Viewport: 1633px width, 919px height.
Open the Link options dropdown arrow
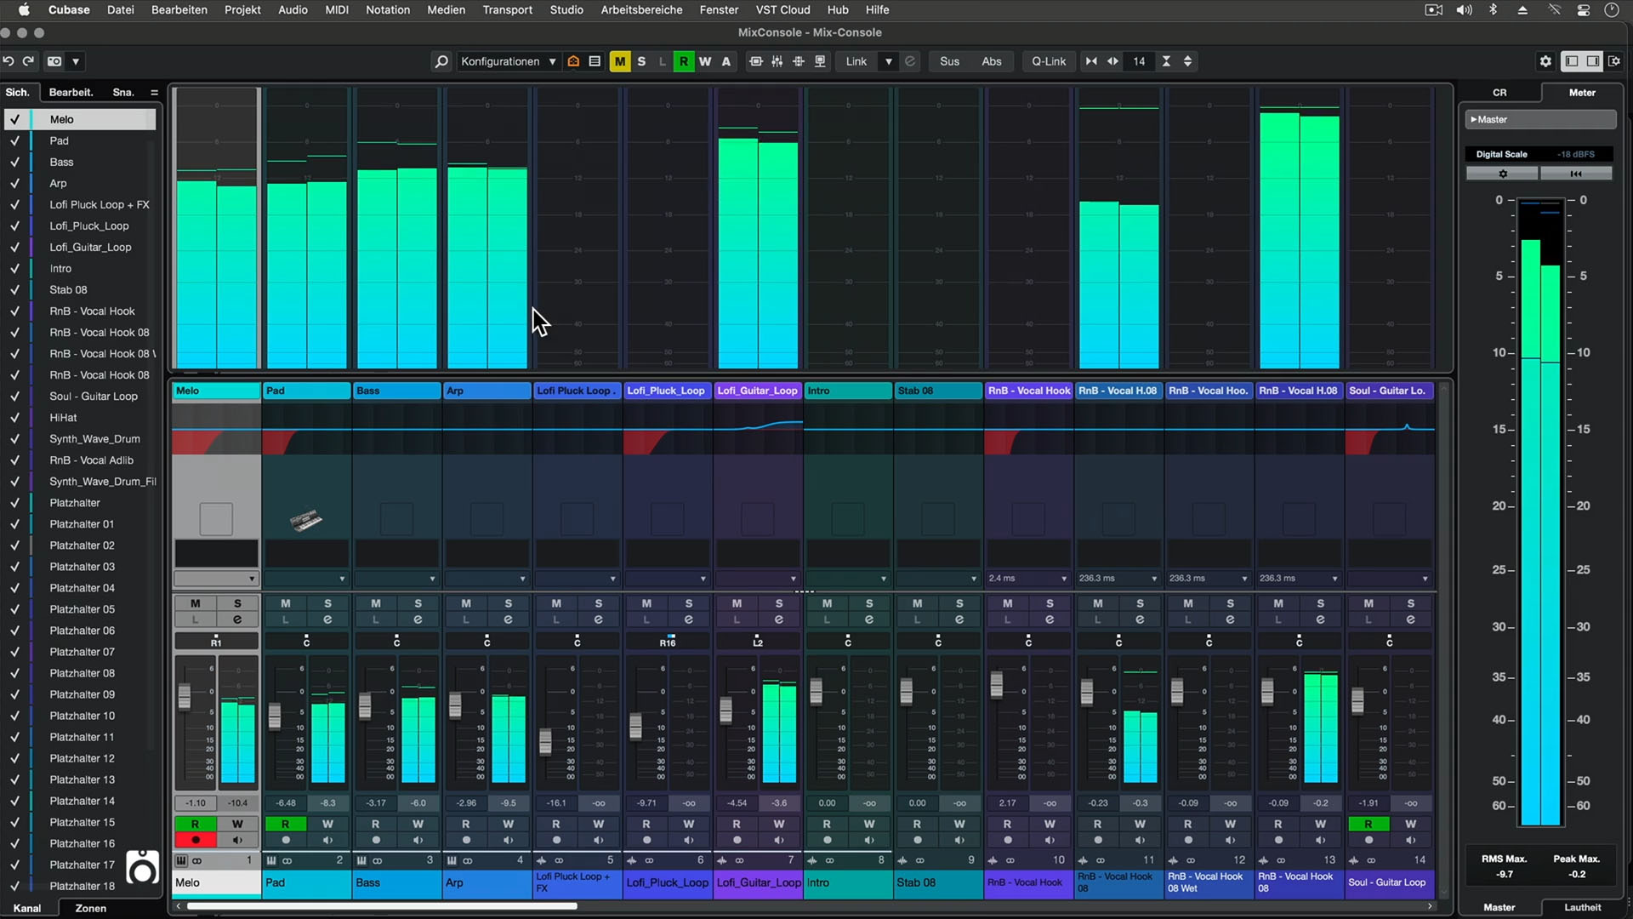point(890,61)
